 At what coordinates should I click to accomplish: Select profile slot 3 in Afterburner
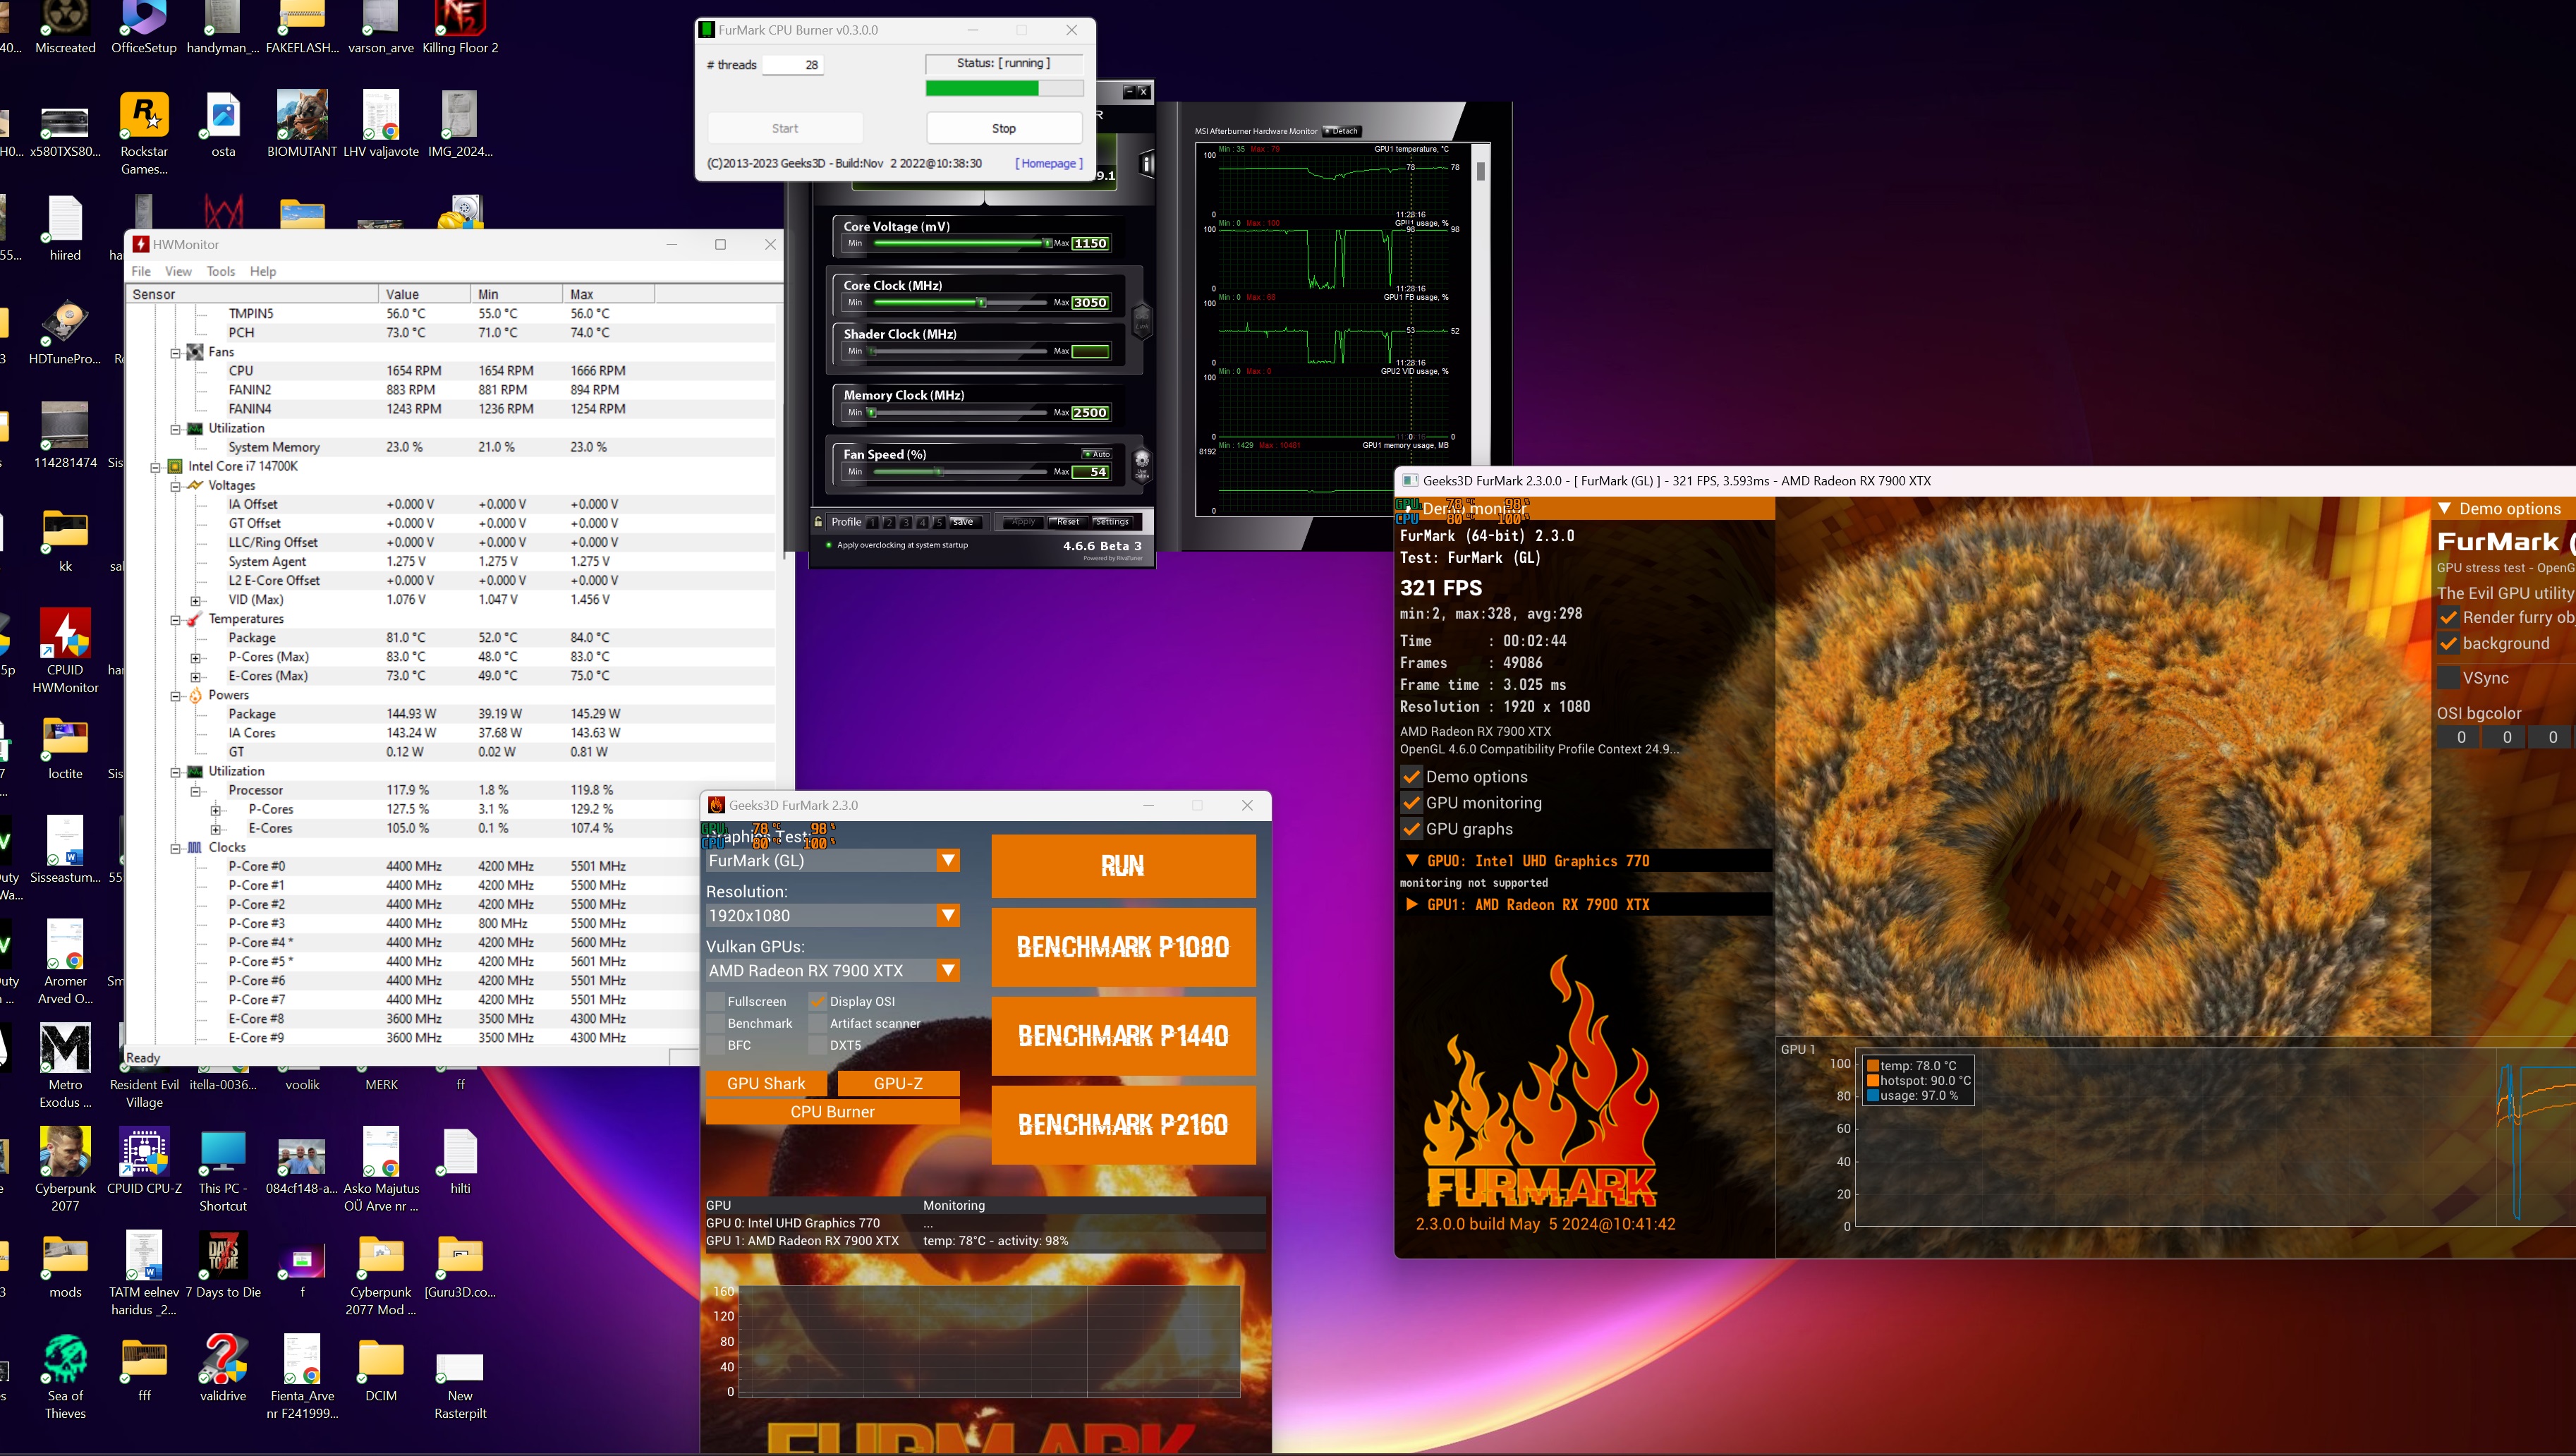click(905, 522)
